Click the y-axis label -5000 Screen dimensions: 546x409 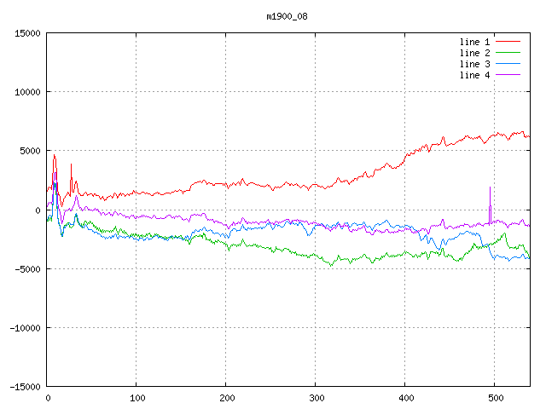tap(27, 269)
